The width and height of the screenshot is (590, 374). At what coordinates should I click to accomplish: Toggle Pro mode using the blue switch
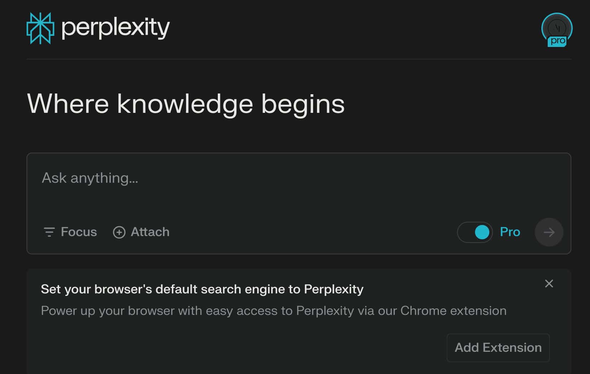click(475, 232)
